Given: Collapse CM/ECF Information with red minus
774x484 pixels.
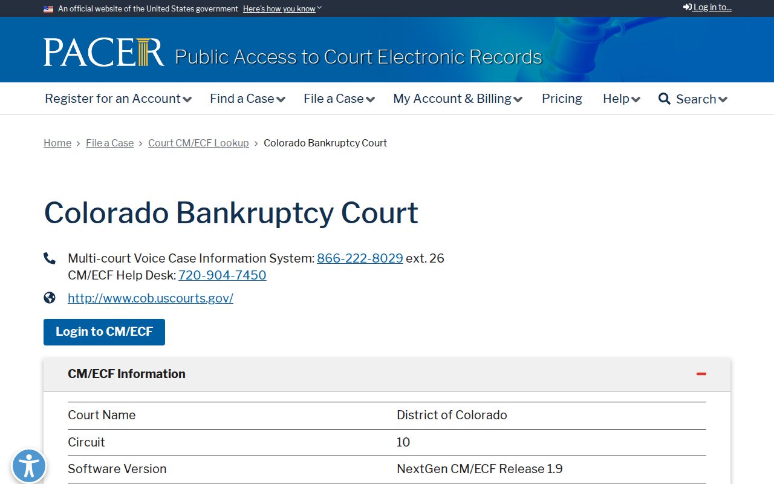Looking at the screenshot, I should (x=701, y=374).
